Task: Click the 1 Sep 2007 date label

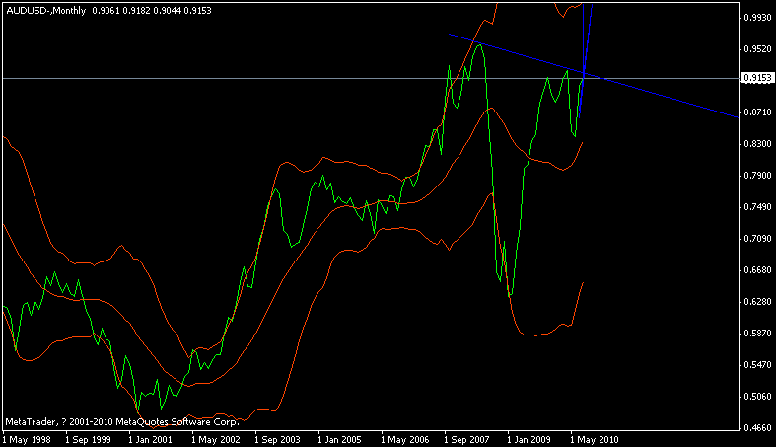Action: (466, 439)
